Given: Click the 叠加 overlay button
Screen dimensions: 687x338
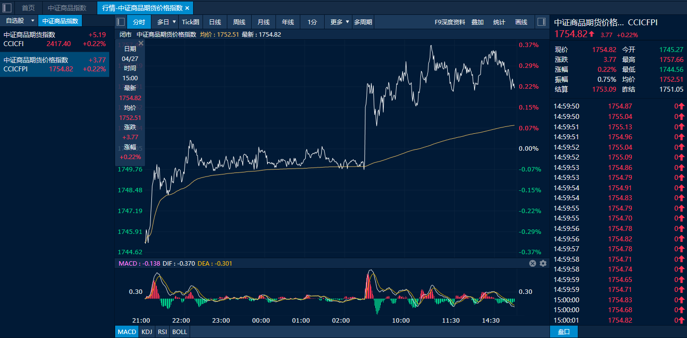Looking at the screenshot, I should [478, 22].
